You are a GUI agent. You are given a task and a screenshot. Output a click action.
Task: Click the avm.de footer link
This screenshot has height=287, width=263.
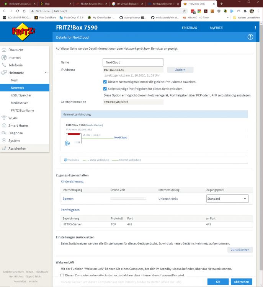(33, 281)
